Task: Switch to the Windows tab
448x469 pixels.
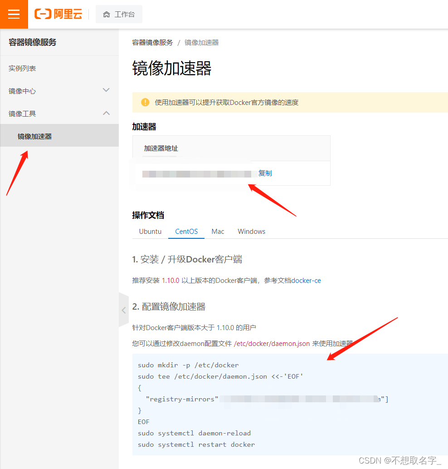Action: tap(252, 232)
